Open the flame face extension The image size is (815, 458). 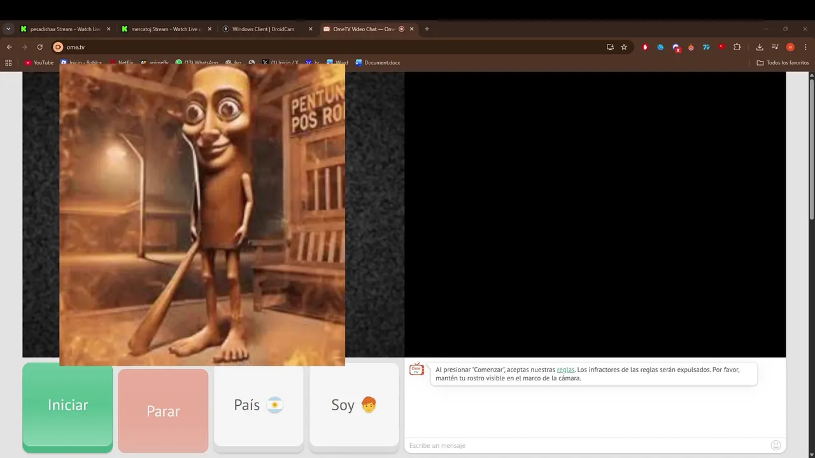[691, 47]
